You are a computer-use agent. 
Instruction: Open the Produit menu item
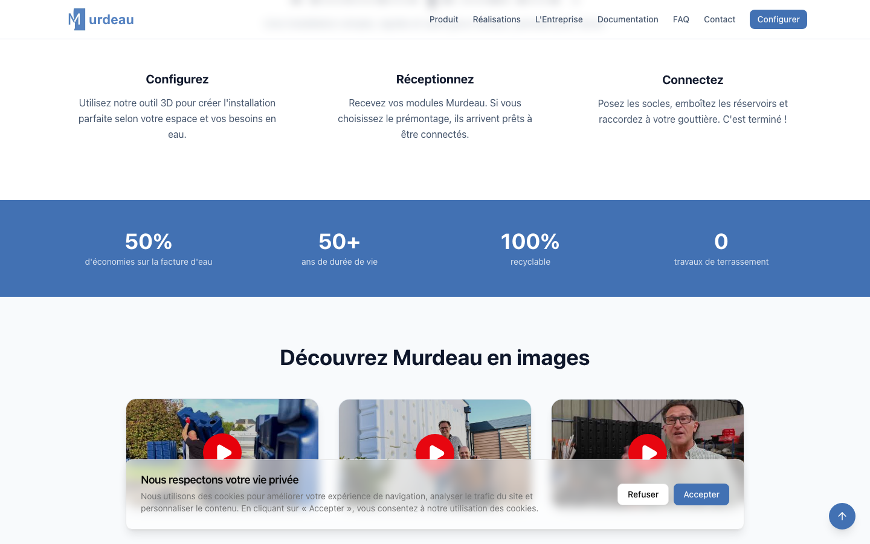443,19
